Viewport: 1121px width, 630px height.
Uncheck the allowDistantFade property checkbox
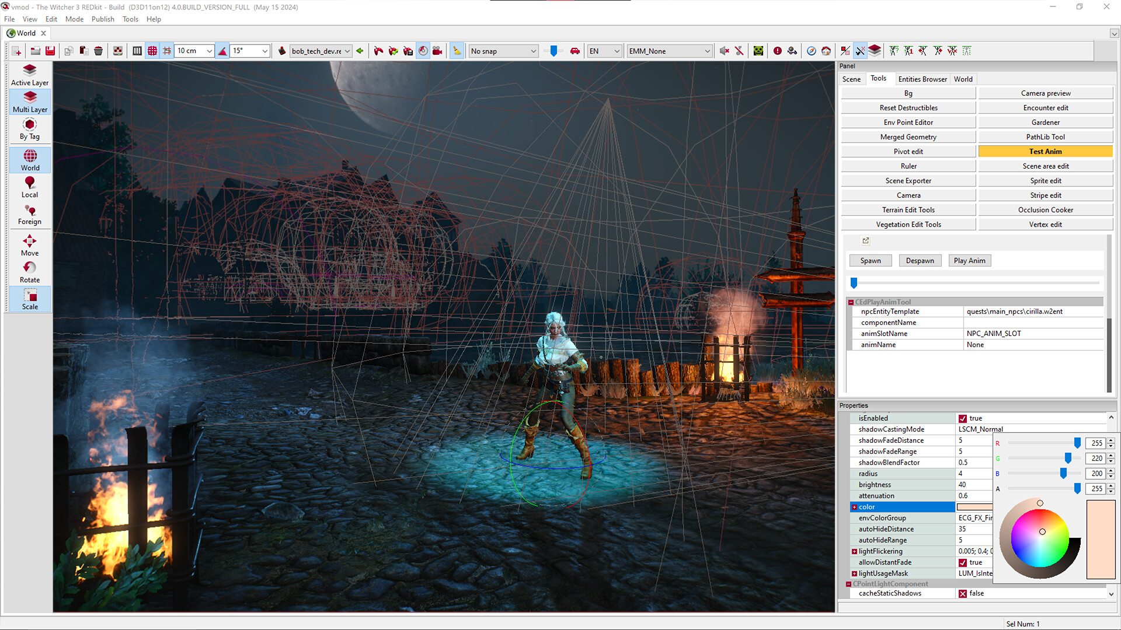[x=963, y=562]
